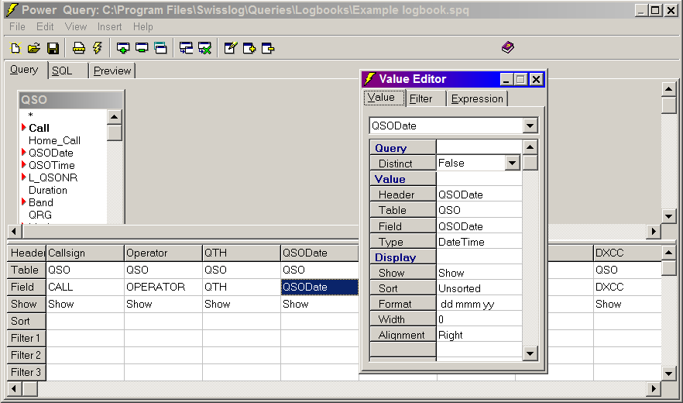Click the CALL field cell

click(85, 287)
